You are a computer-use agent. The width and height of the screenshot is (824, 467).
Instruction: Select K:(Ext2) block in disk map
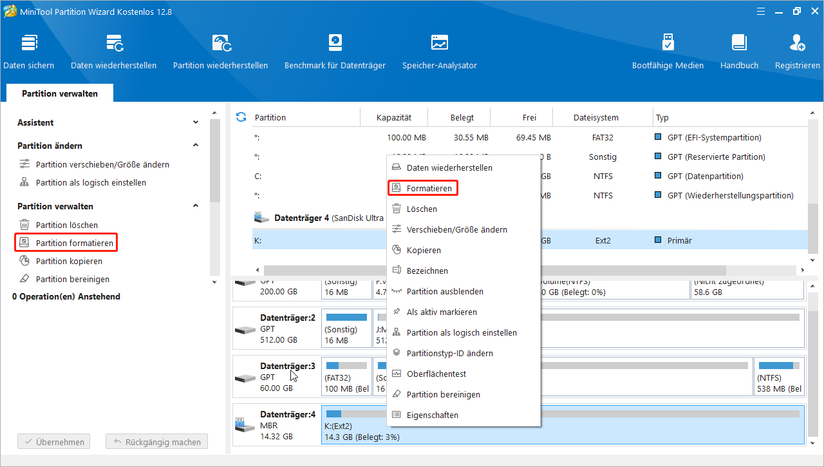coord(563,424)
